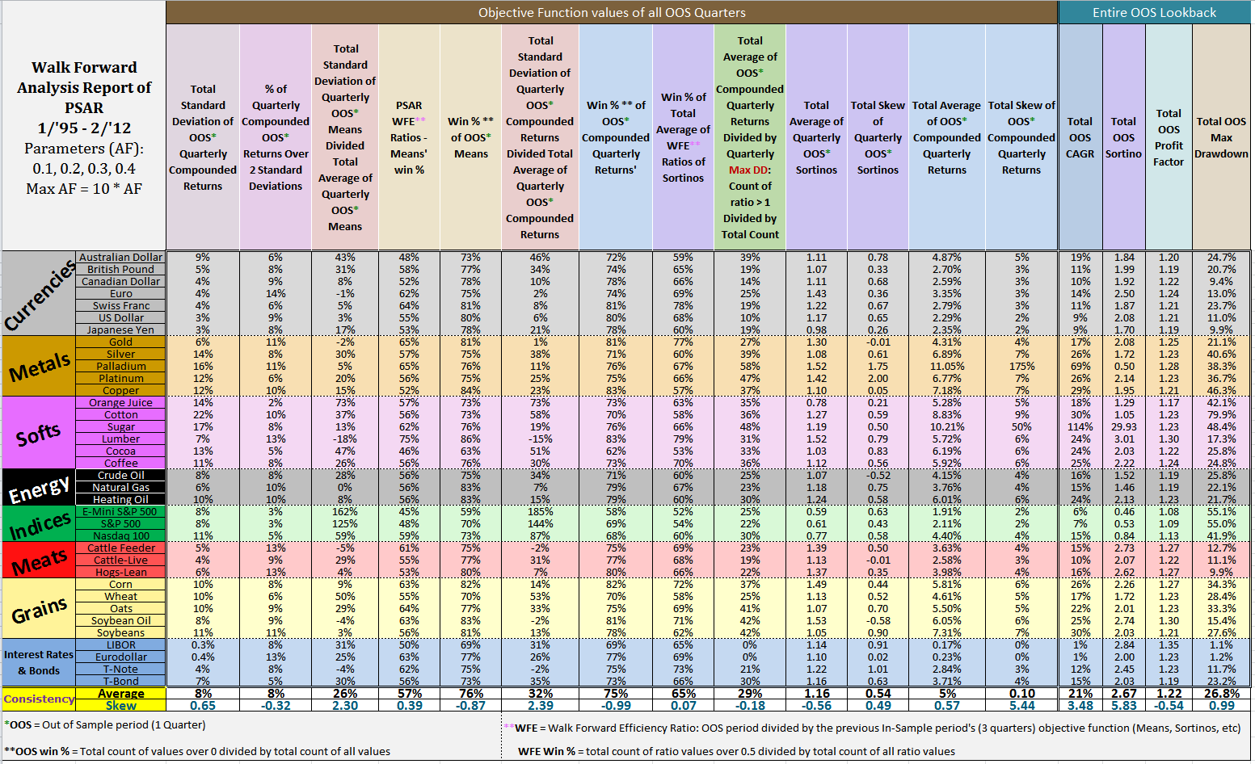Viewport: 1255px width, 764px height.
Task: Click the 'Palladium' row label
Action: point(120,366)
